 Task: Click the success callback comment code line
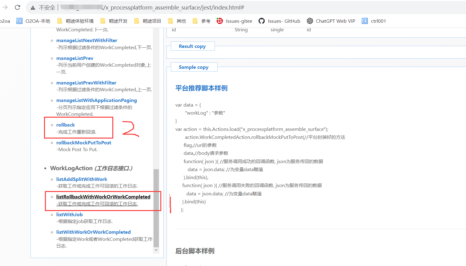pyautogui.click(x=253, y=161)
